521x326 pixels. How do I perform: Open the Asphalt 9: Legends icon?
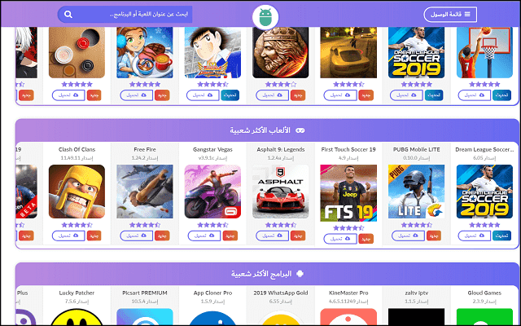(x=280, y=192)
